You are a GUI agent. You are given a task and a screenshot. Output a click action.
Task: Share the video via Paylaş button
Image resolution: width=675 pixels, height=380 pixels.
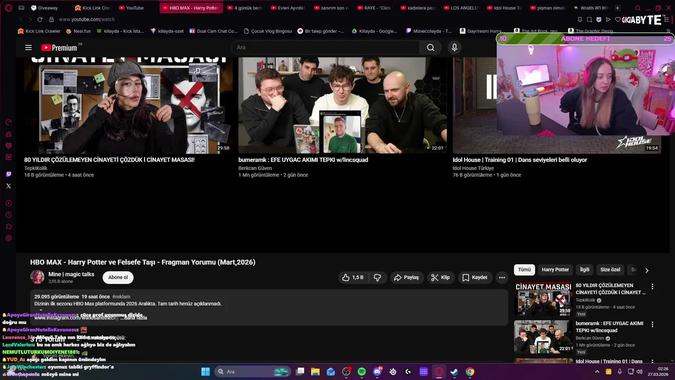point(406,277)
